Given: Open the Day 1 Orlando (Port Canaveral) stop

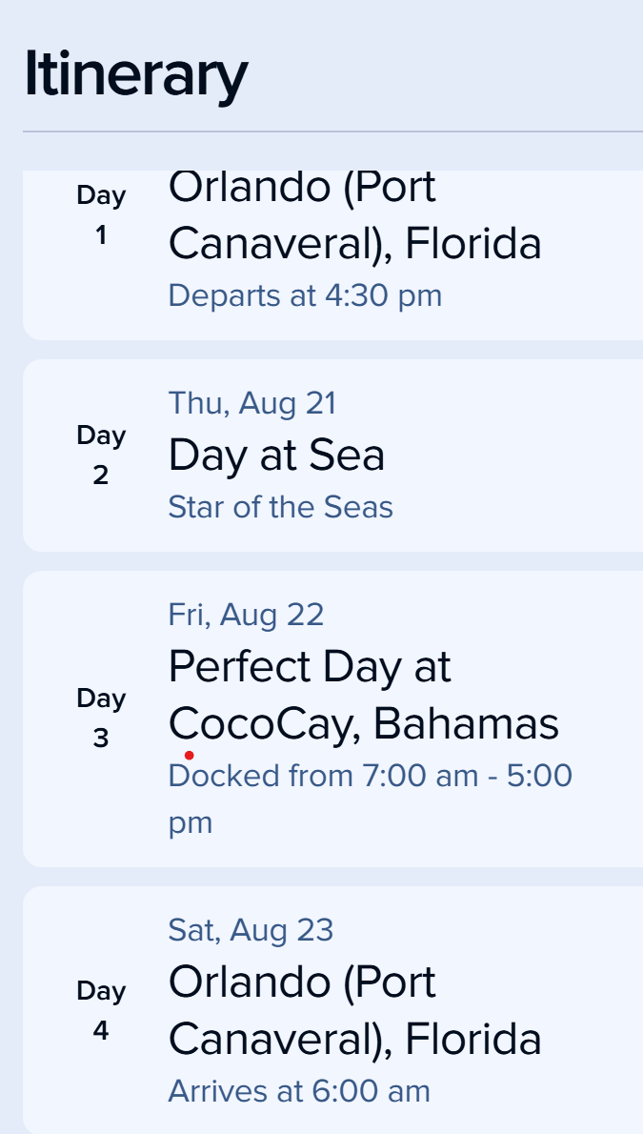Looking at the screenshot, I should [354, 215].
